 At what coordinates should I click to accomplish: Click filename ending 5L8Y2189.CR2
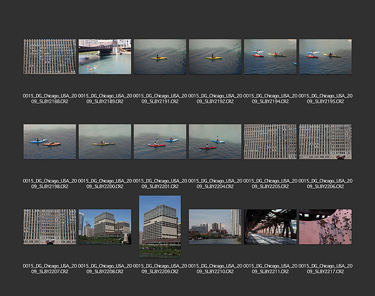coord(105,99)
